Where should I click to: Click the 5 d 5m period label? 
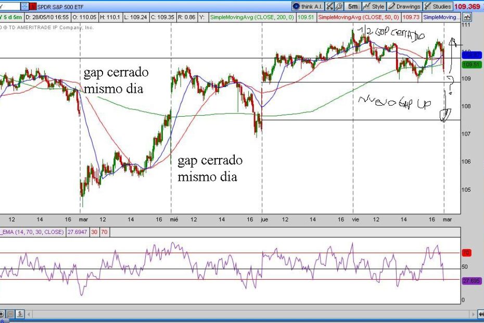click(x=12, y=17)
